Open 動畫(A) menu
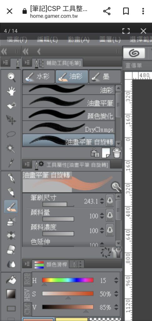Image resolution: width=152 pixels, height=321 pixels. [79, 39]
